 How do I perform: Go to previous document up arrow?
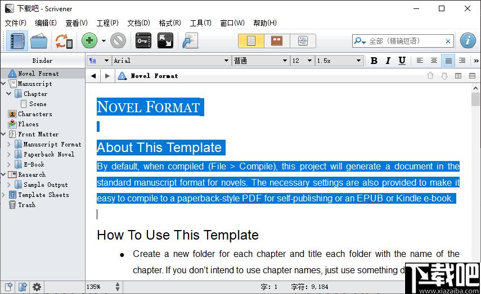(x=430, y=76)
